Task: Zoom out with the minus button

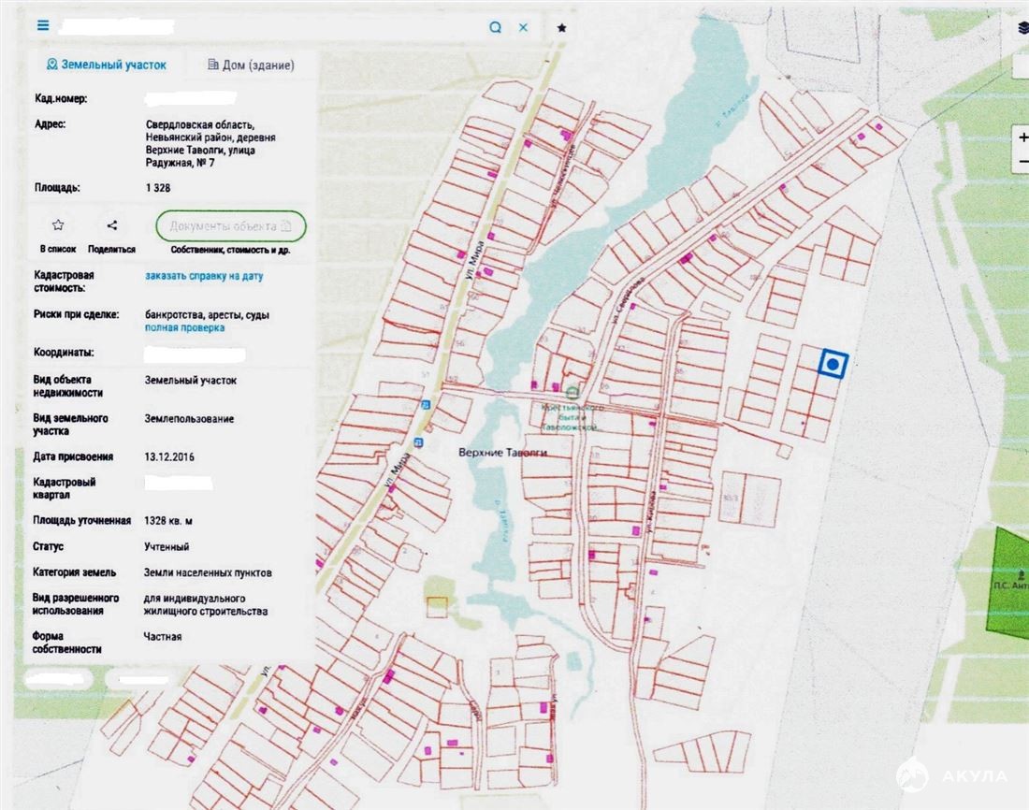Action: pyautogui.click(x=1022, y=162)
